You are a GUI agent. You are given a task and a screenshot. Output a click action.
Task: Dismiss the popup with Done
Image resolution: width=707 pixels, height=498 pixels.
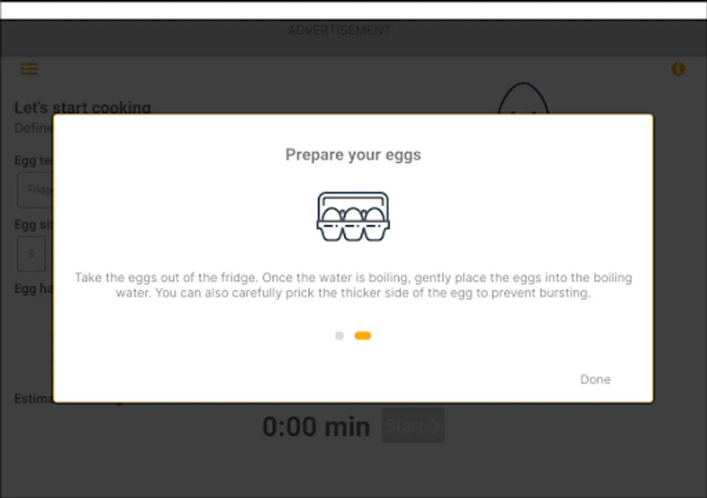595,379
